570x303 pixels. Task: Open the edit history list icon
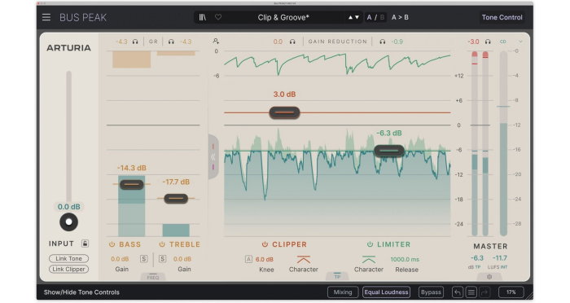(x=471, y=292)
